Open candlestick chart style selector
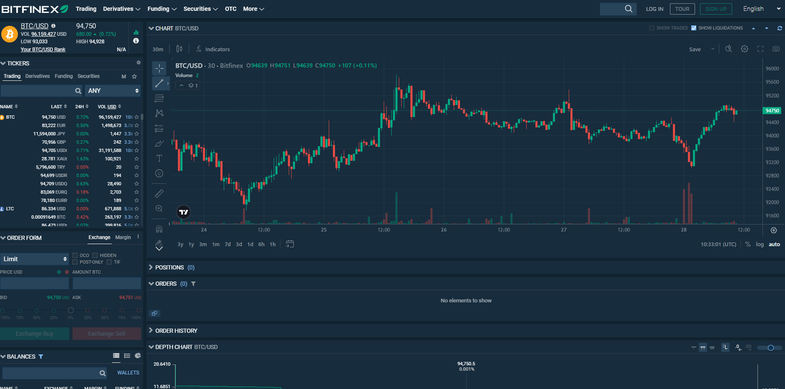 pyautogui.click(x=179, y=49)
